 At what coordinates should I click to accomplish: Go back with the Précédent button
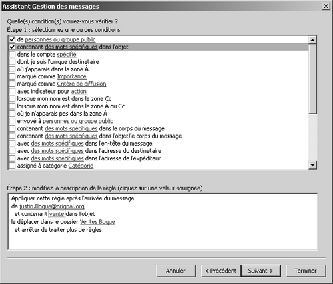[220, 271]
